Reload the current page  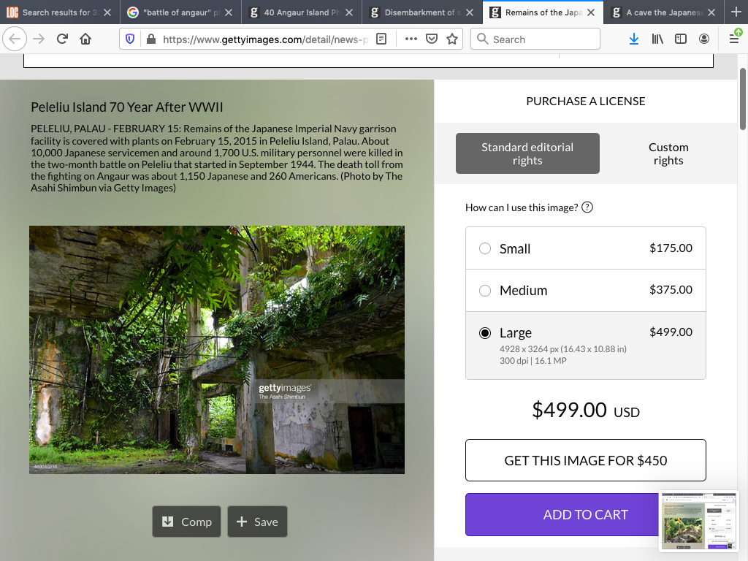tap(62, 39)
